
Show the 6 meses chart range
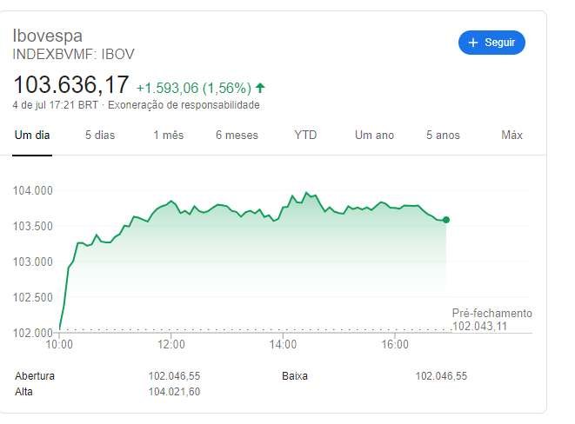pos(237,136)
